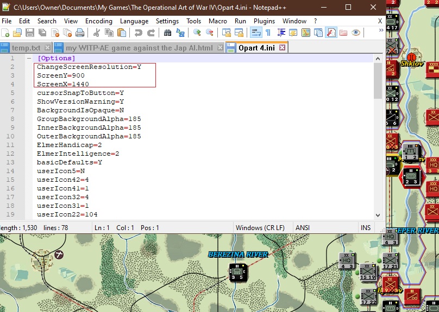
Task: Close the WITP-AE html tab
Action: coord(221,48)
